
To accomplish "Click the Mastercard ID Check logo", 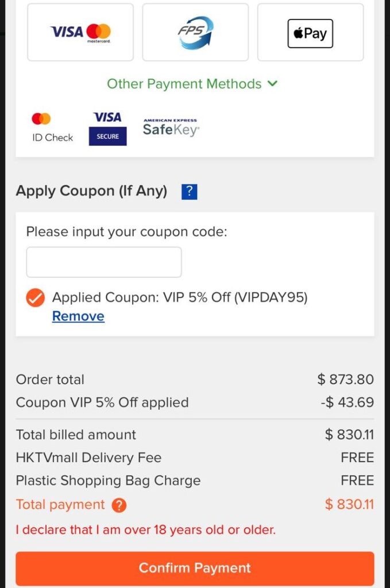I will pyautogui.click(x=52, y=127).
